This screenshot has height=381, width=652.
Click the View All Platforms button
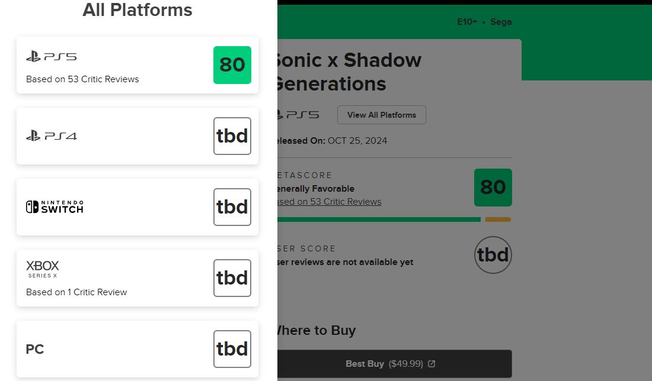tap(382, 115)
